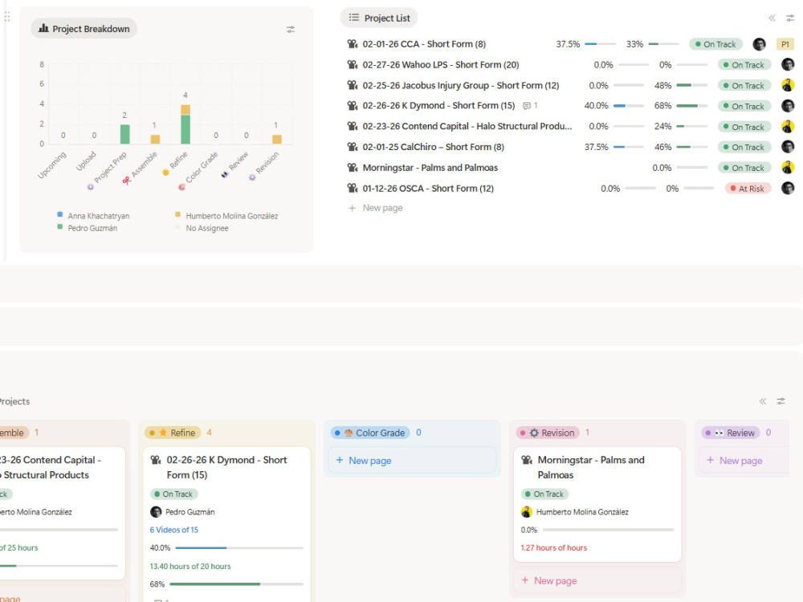
Task: Click the Refine bar in chart
Action: click(185, 124)
